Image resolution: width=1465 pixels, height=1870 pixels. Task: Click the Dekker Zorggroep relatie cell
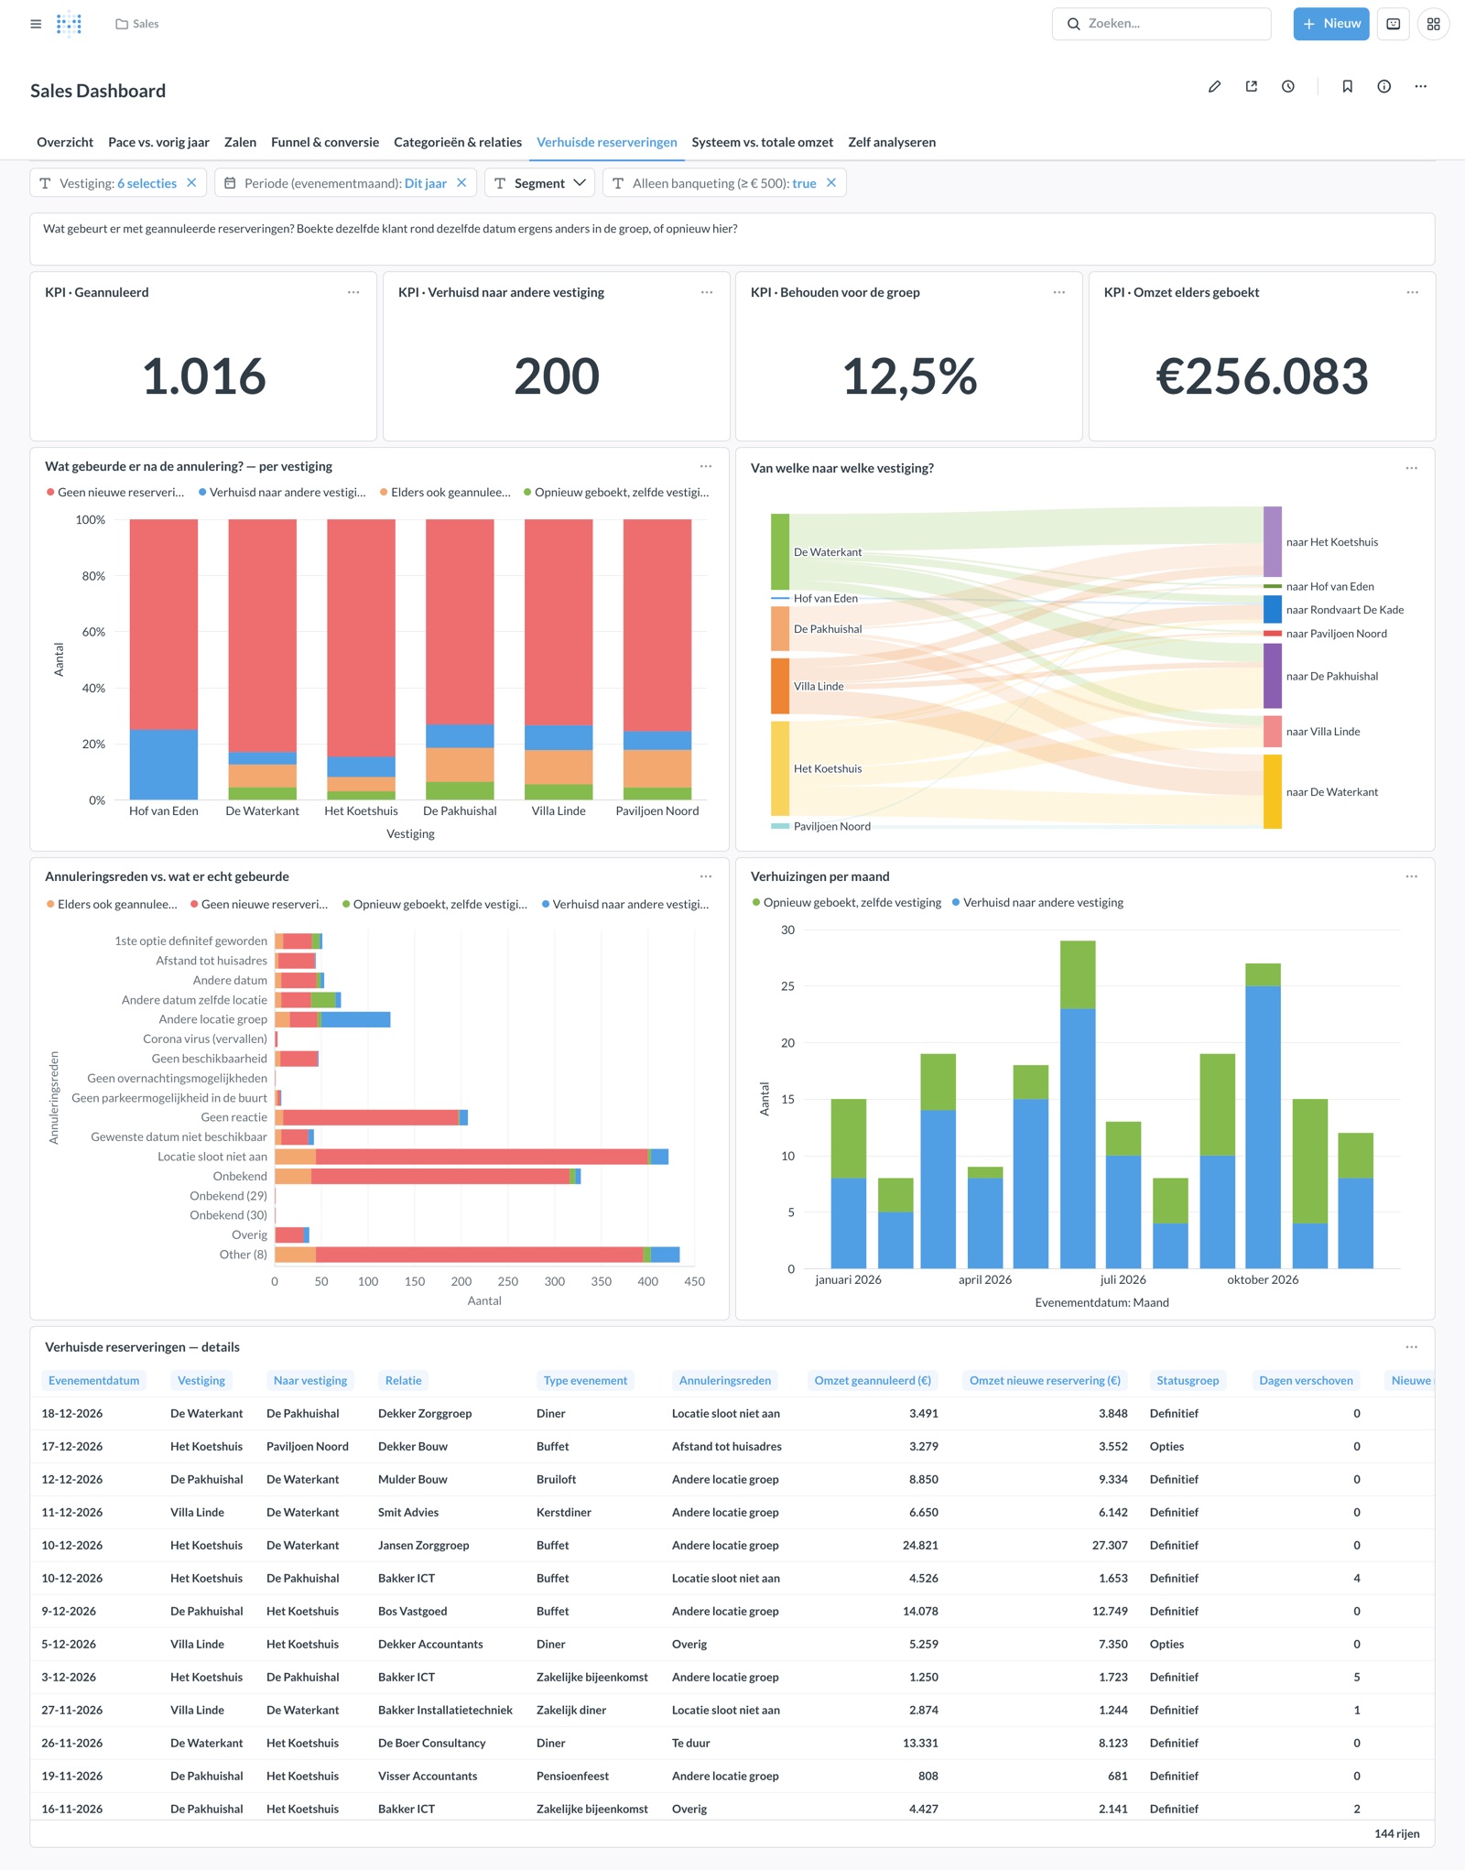425,1413
